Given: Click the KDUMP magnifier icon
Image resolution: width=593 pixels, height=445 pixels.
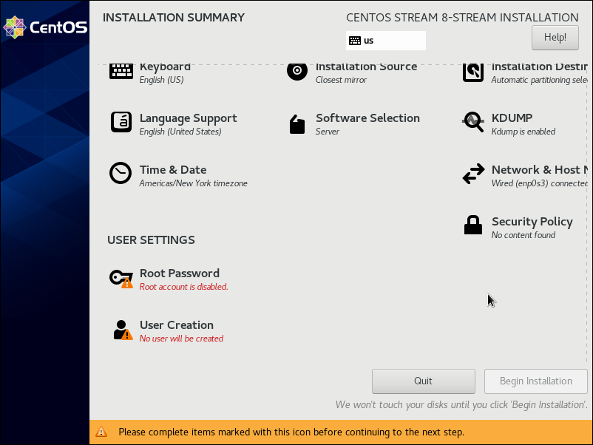Looking at the screenshot, I should click(x=473, y=122).
